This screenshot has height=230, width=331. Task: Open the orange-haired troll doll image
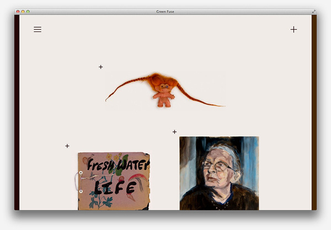[x=165, y=90]
